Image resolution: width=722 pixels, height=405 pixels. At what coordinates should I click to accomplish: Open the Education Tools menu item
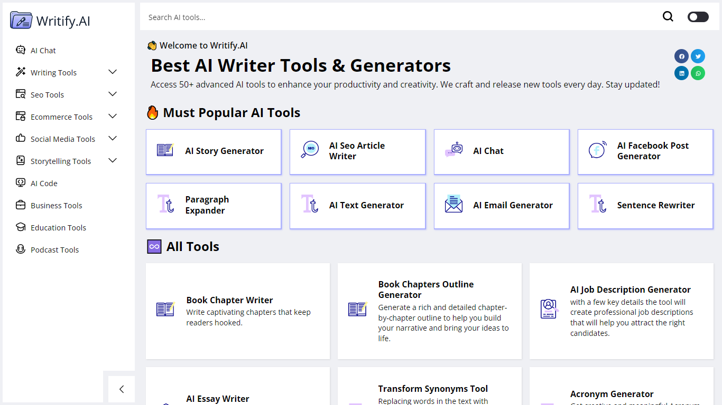(58, 228)
